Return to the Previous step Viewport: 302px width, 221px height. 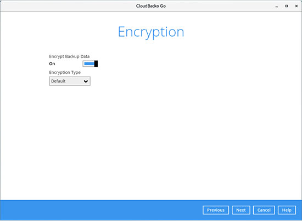coord(216,210)
